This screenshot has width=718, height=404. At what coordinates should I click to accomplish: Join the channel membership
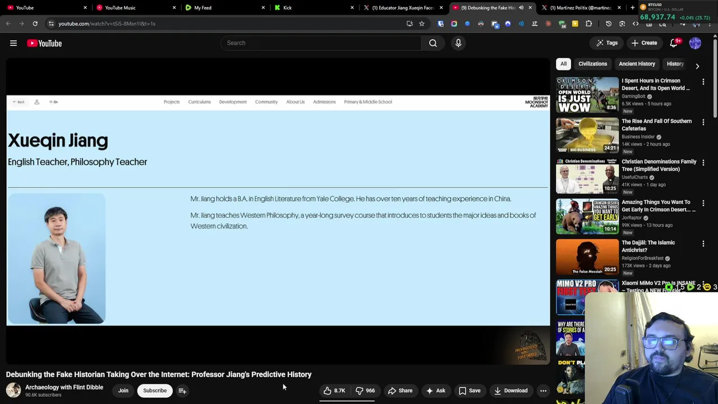tap(123, 391)
